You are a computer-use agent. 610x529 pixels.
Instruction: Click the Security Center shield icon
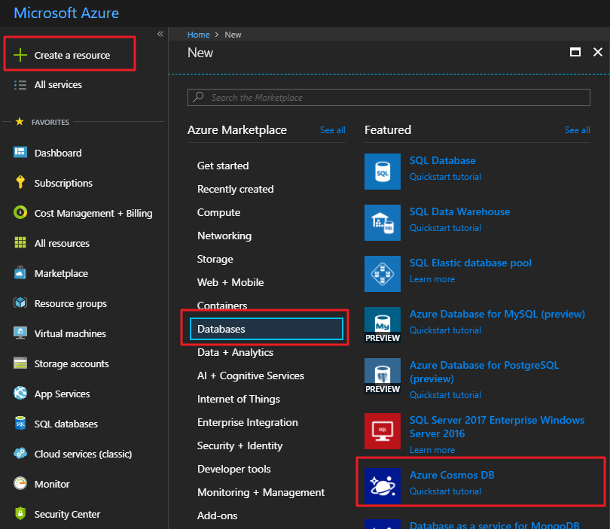(x=20, y=513)
